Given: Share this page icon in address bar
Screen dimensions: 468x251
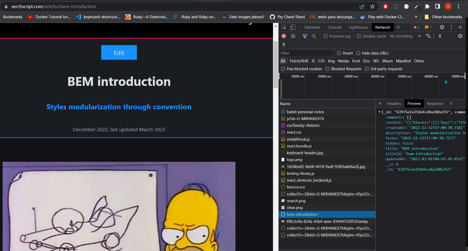Looking at the screenshot, I should click(x=362, y=7).
